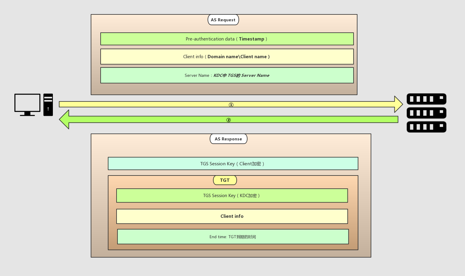
Task: Select the top server rack unit
Action: (x=426, y=99)
